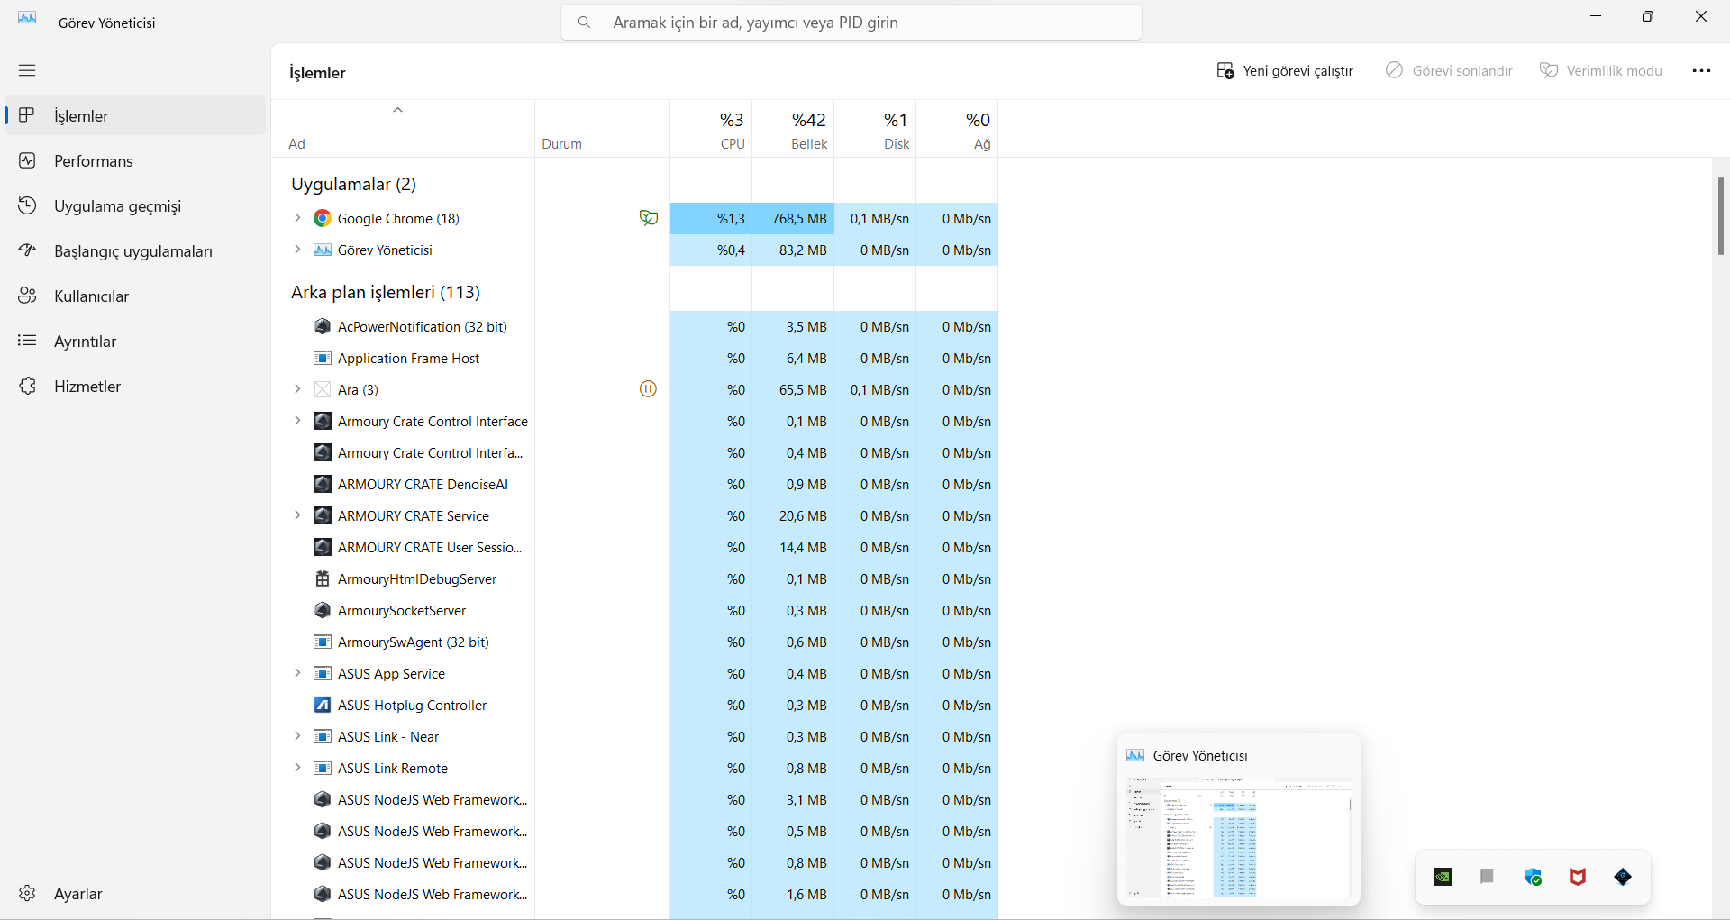Click the crossed-box icon of the Ara process

coord(322,389)
